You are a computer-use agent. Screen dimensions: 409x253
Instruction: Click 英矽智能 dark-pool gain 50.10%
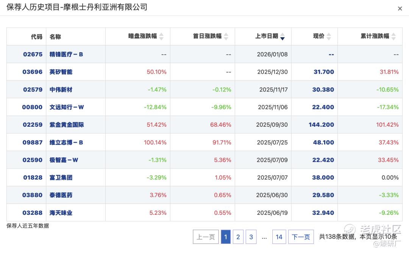click(156, 72)
